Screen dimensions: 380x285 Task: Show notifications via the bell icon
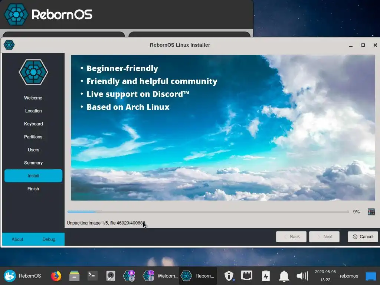[x=284, y=276]
